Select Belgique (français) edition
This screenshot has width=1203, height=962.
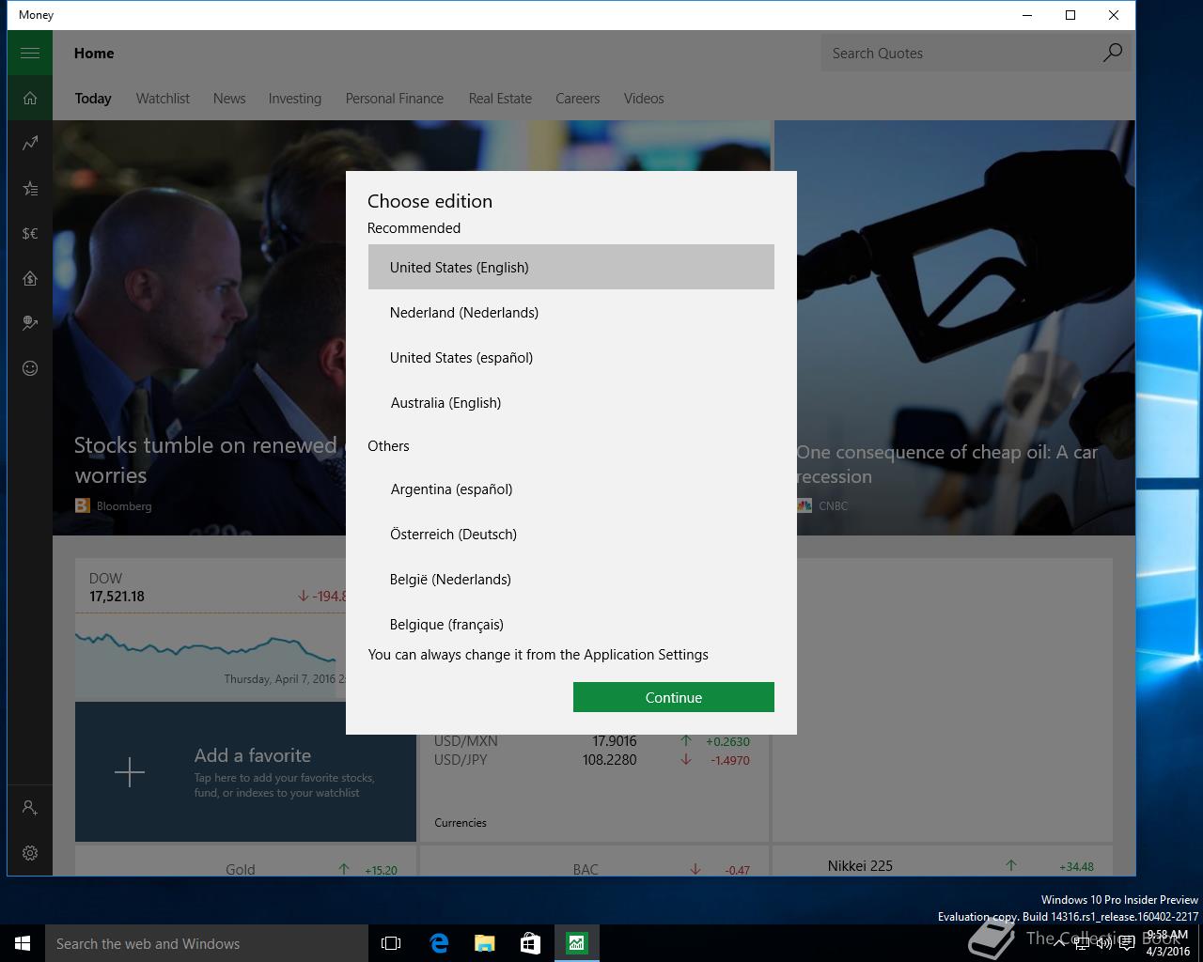[571, 623]
